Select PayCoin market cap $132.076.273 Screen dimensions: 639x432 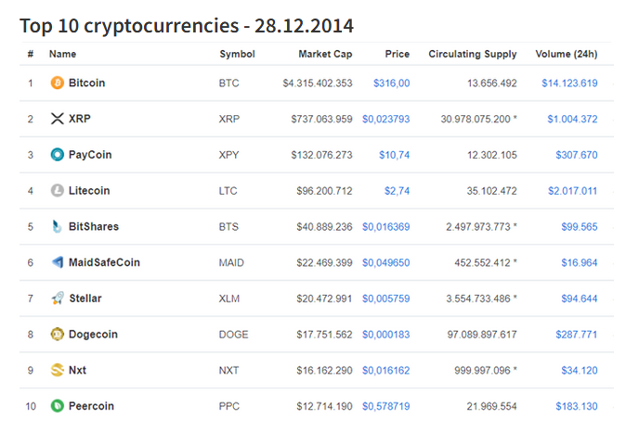click(321, 155)
